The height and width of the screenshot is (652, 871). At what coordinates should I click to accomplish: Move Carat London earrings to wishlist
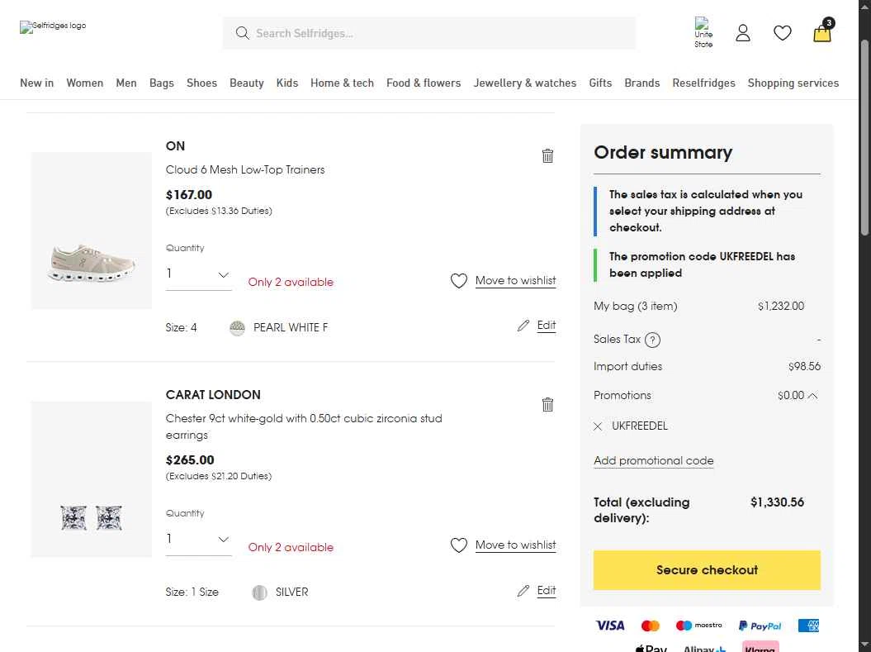pos(515,545)
